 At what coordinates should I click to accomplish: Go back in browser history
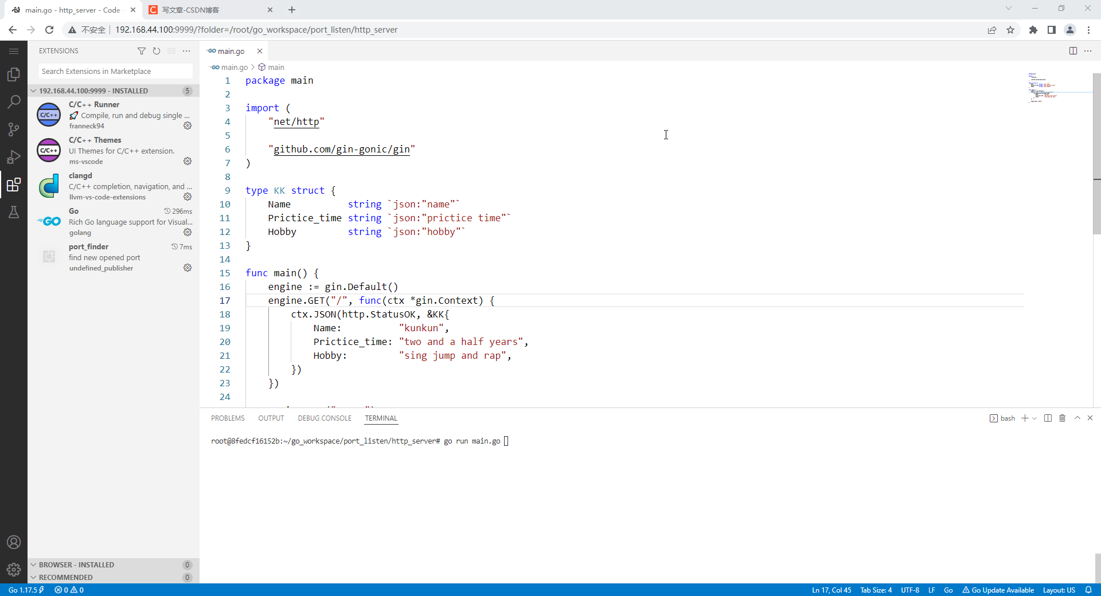pos(13,30)
